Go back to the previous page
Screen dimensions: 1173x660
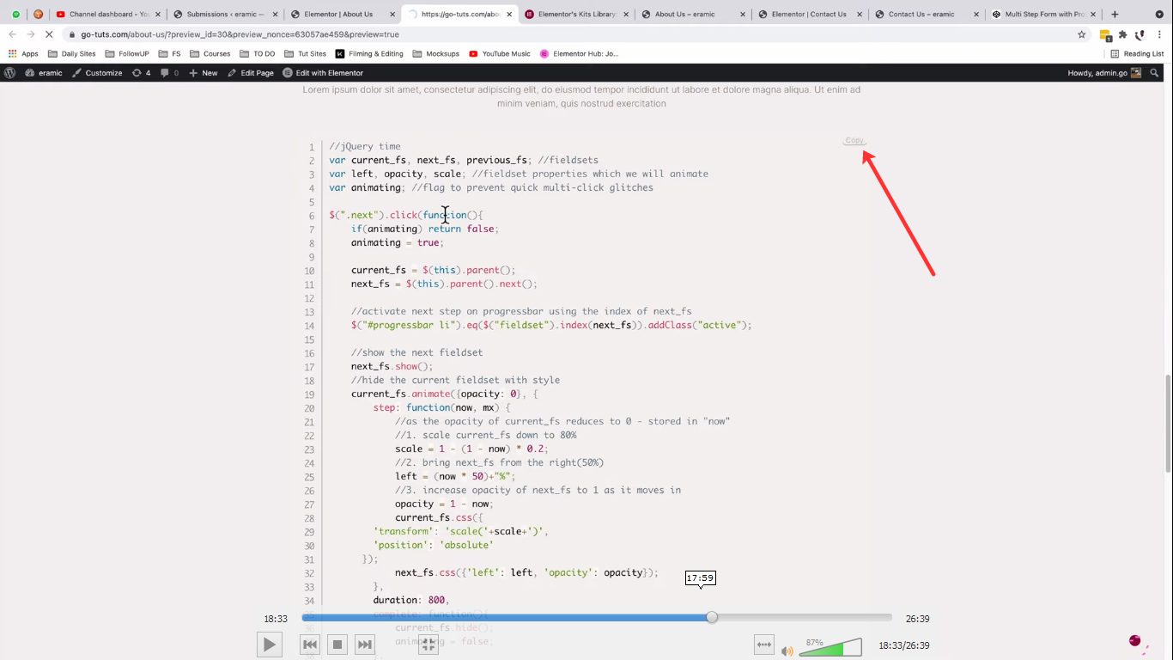(x=12, y=34)
